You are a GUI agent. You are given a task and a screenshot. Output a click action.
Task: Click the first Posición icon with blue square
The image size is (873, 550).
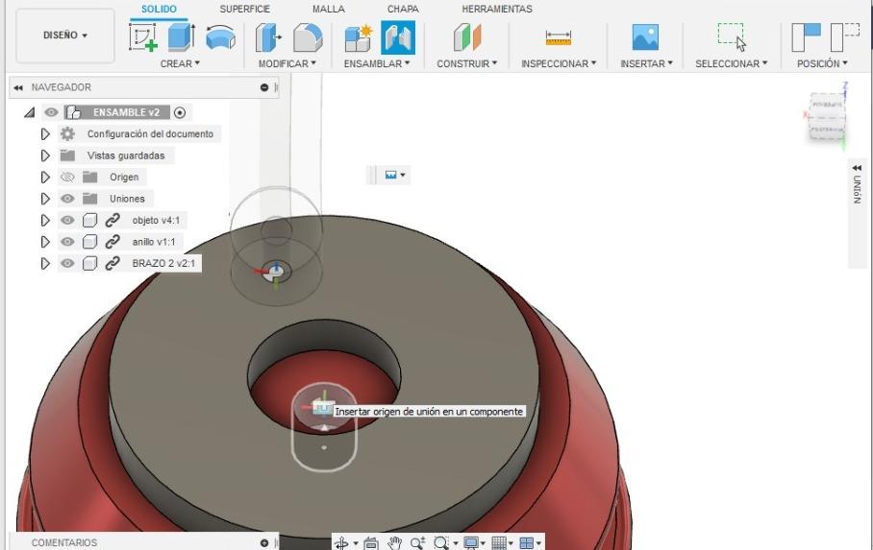click(806, 37)
